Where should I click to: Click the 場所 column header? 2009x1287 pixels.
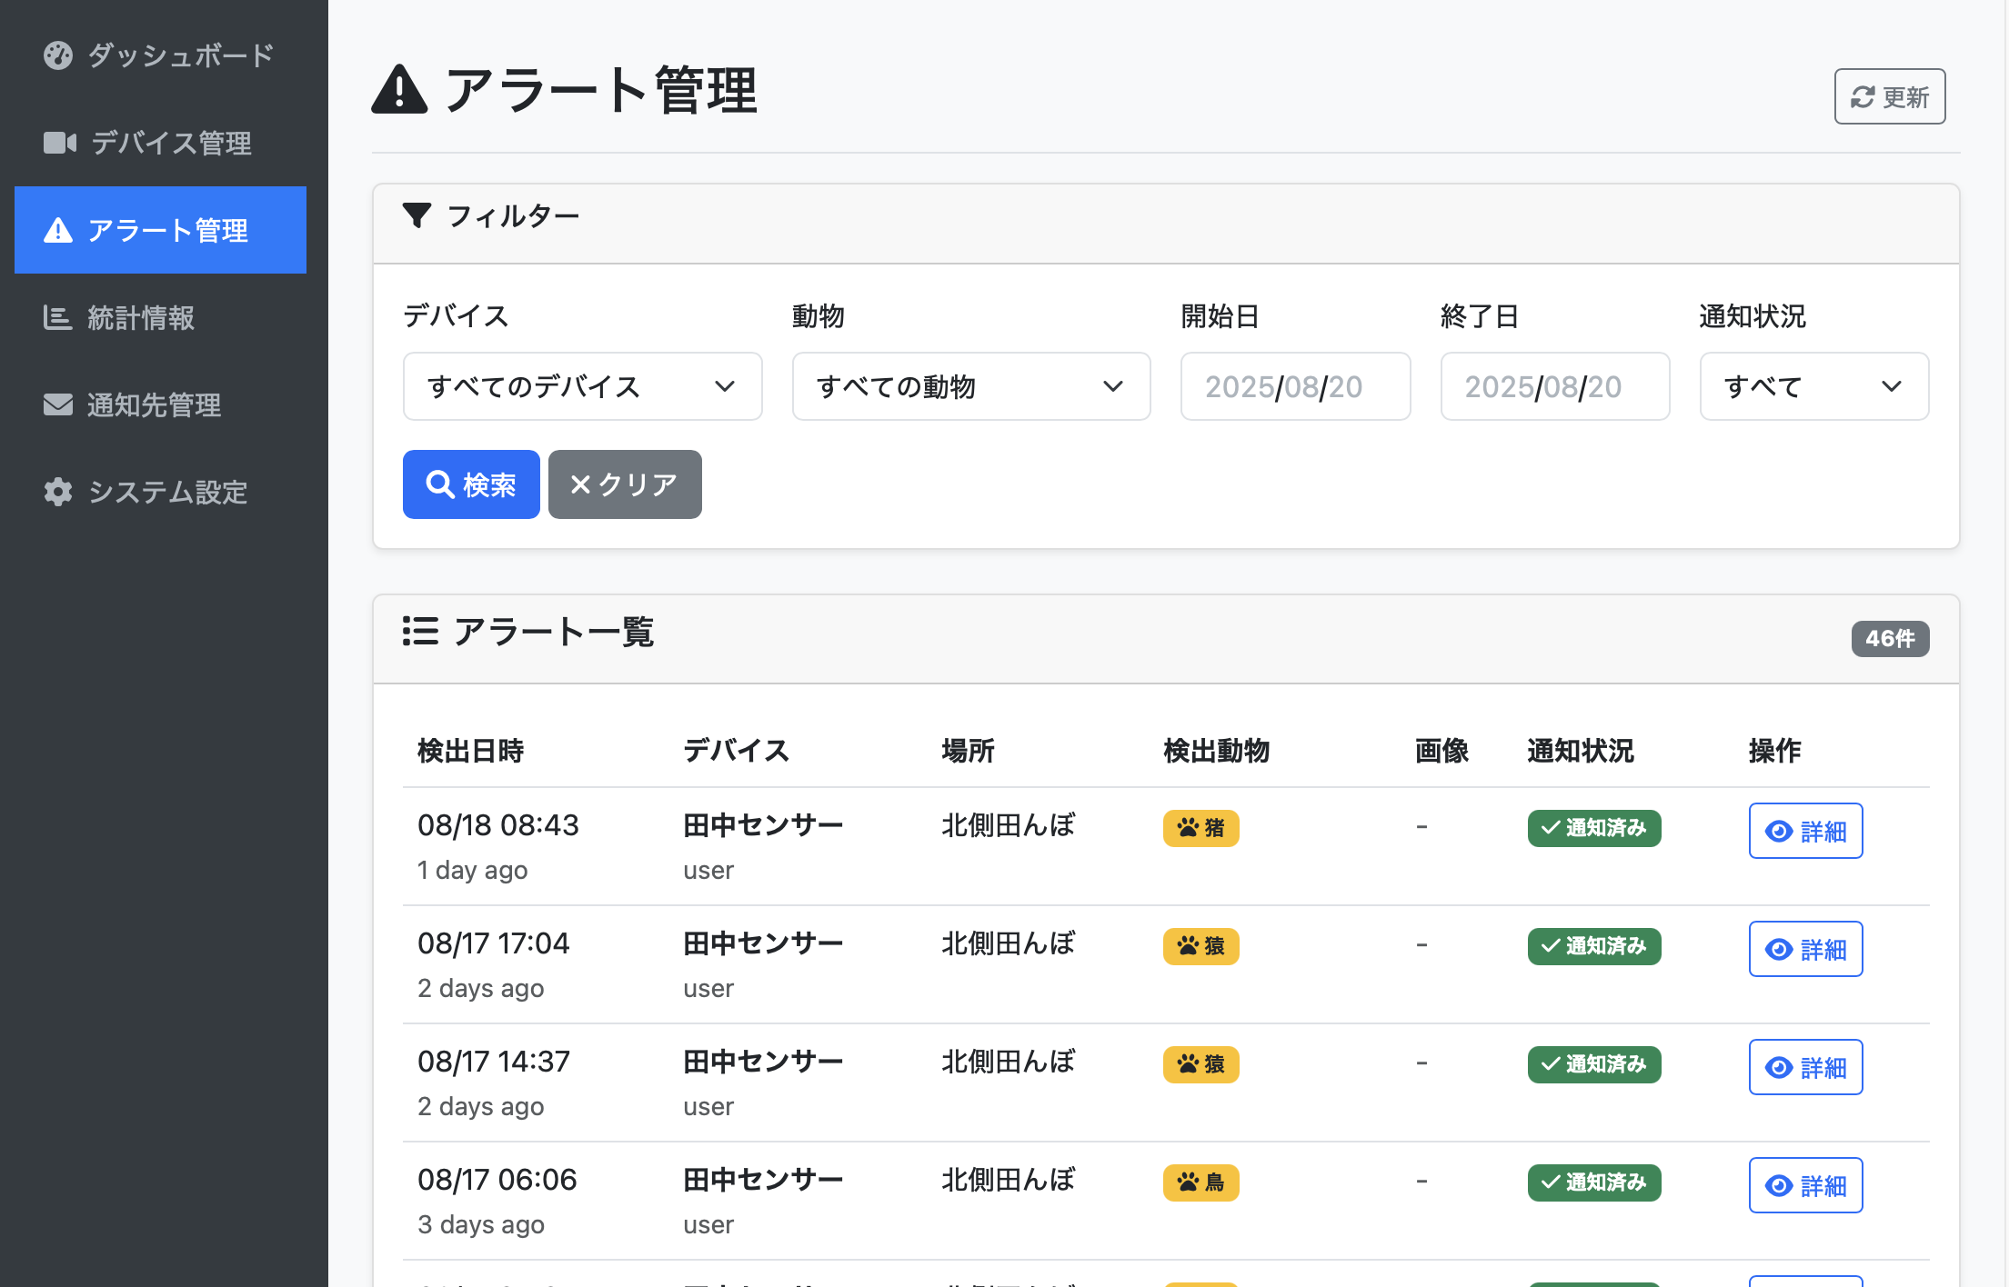(968, 751)
